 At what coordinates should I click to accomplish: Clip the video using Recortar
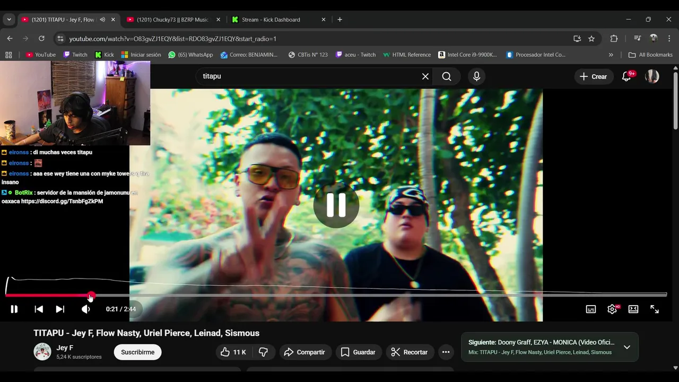point(409,352)
